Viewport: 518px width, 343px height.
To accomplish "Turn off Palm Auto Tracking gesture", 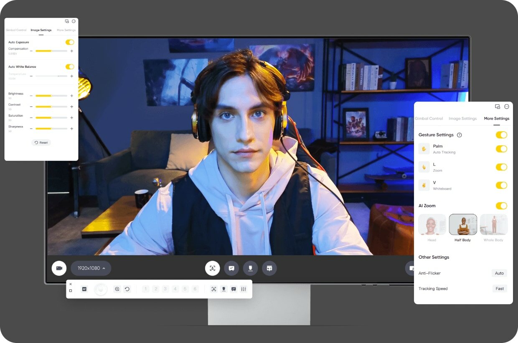I will tap(501, 149).
